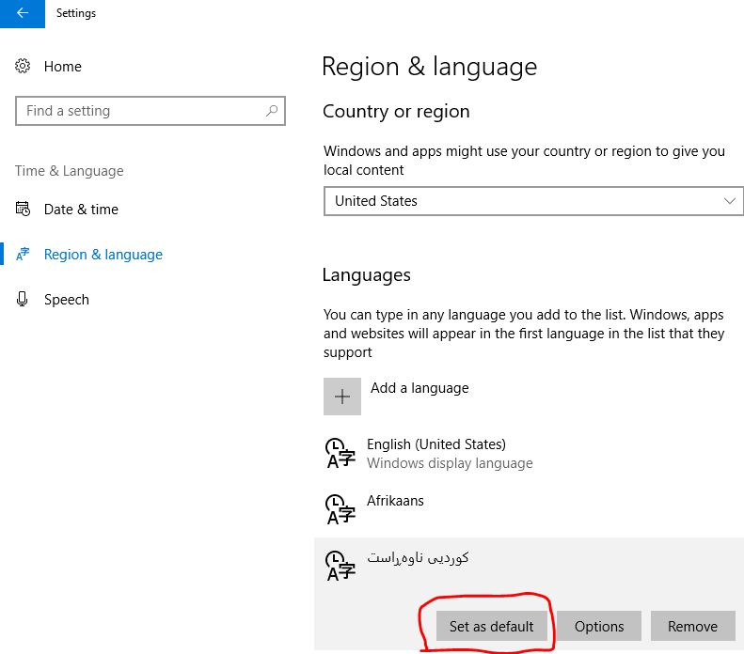The height and width of the screenshot is (654, 744).
Task: Expand the United States dropdown arrow
Action: 730,201
